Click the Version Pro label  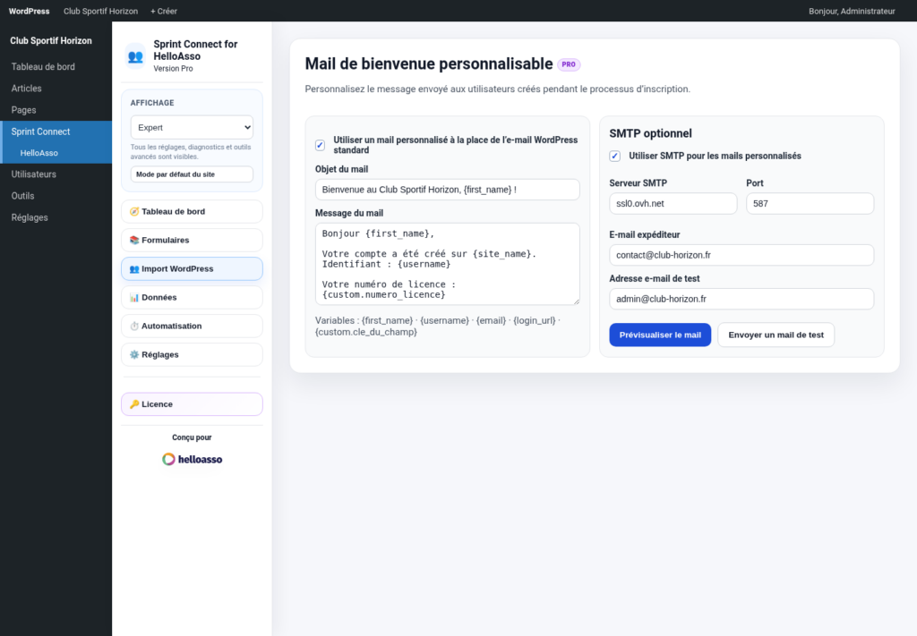click(173, 68)
